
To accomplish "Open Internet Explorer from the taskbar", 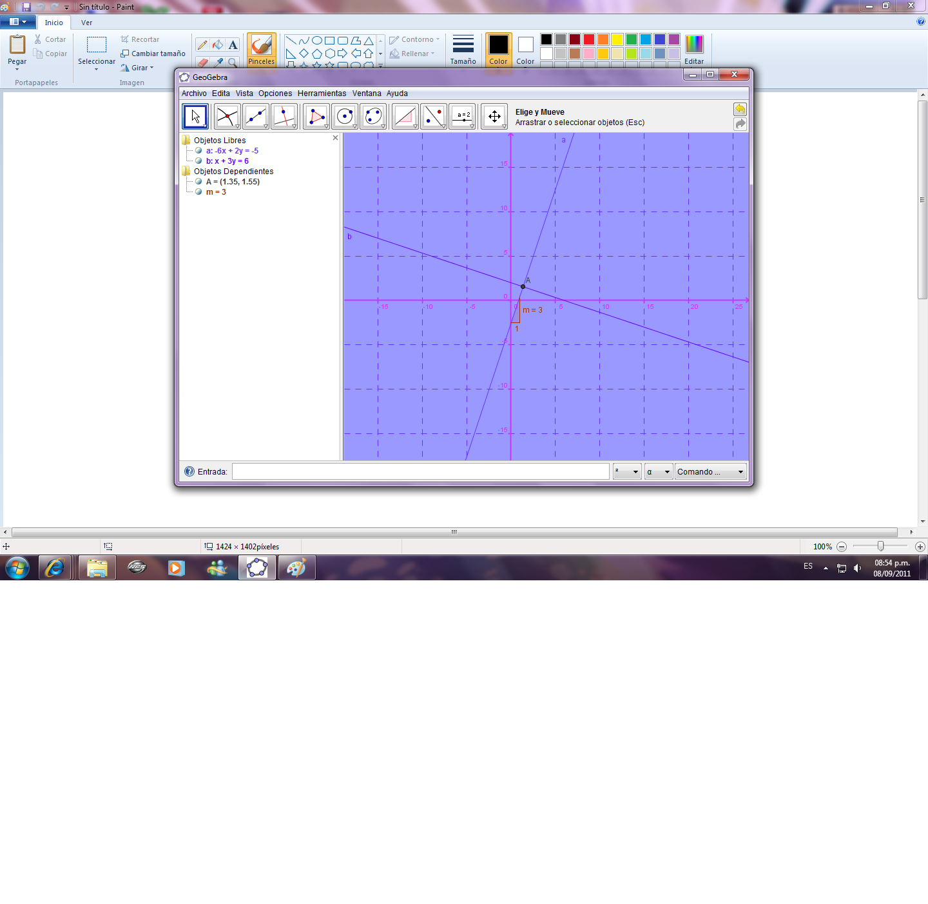I will pyautogui.click(x=55, y=568).
